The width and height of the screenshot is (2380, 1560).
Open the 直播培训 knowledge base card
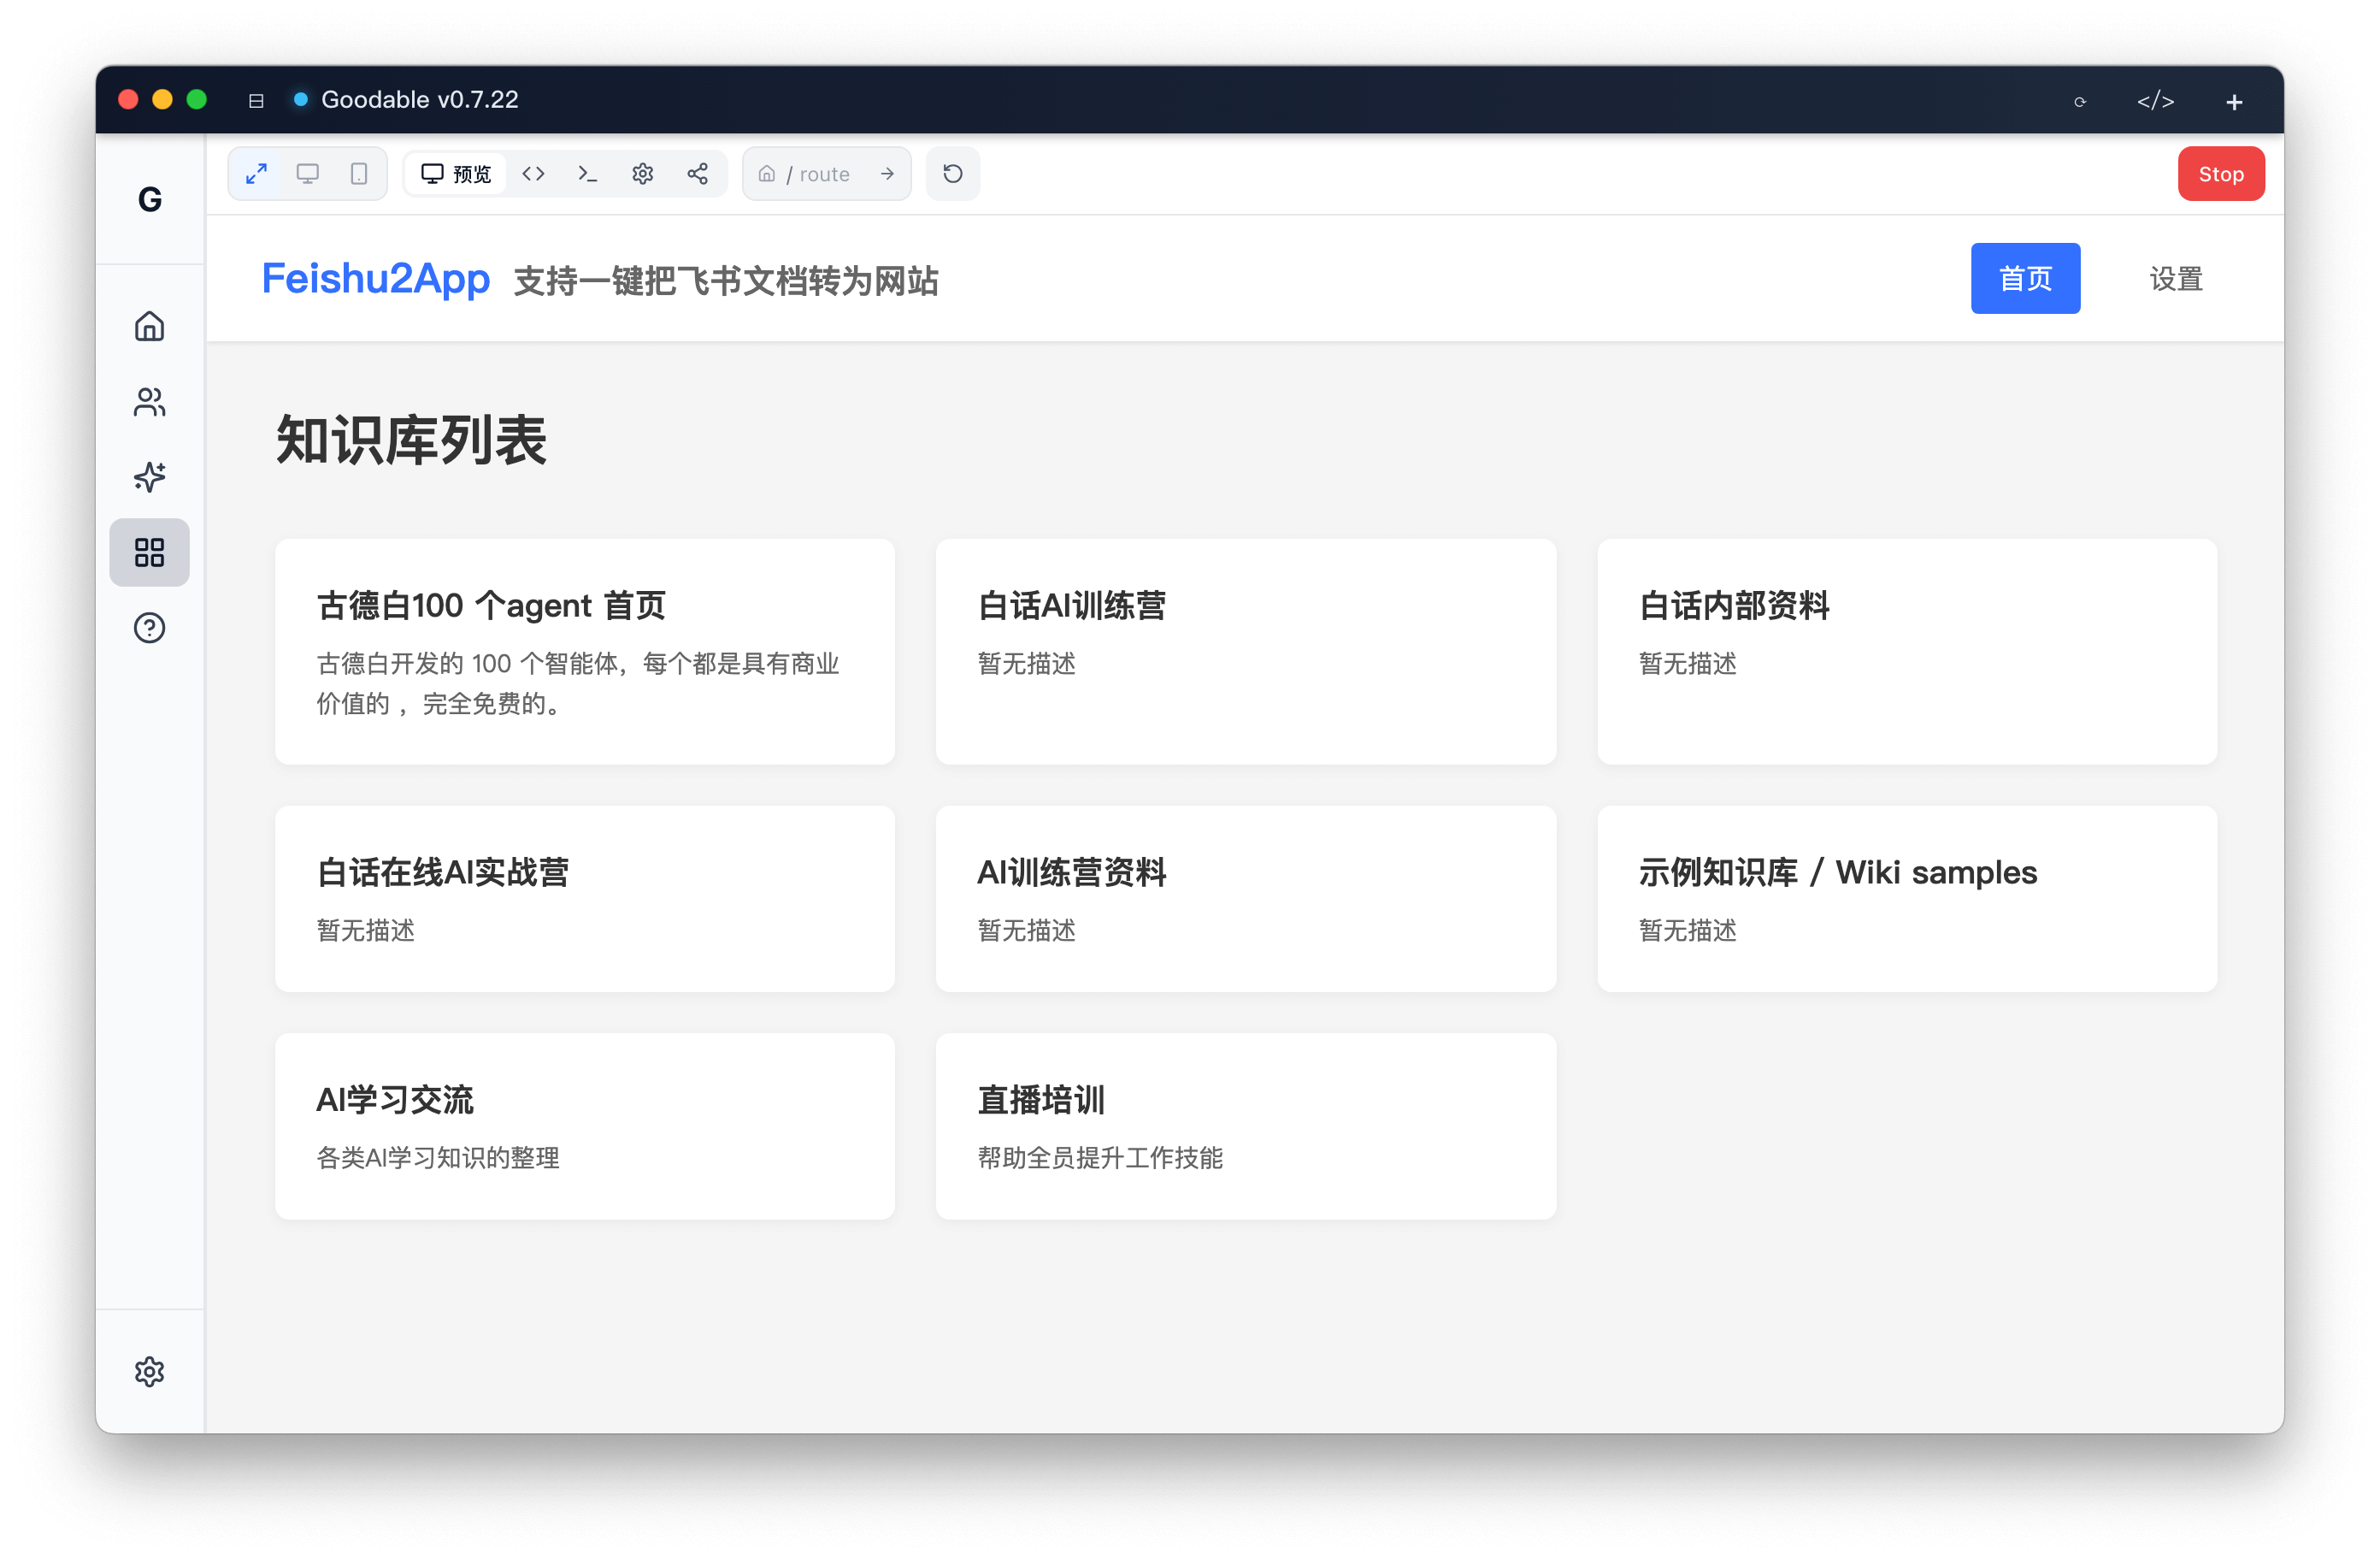click(1246, 1126)
